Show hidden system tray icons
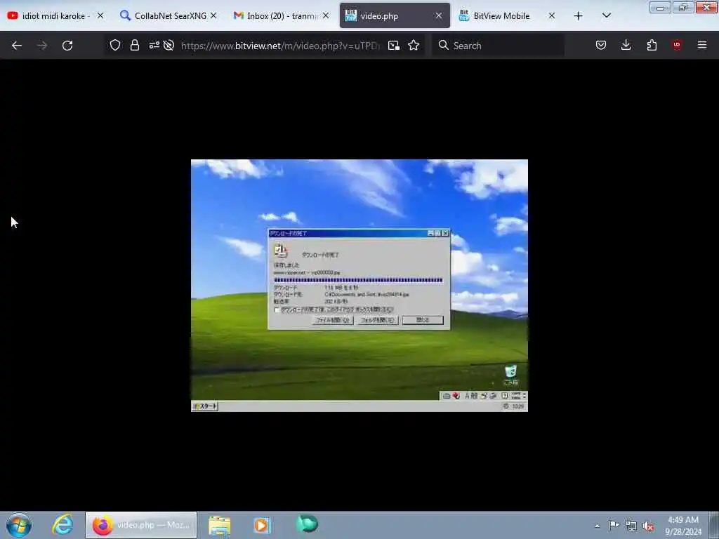 click(x=597, y=526)
